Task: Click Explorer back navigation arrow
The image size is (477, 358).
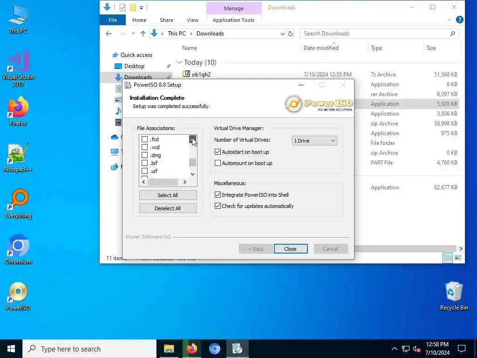Action: coord(109,34)
